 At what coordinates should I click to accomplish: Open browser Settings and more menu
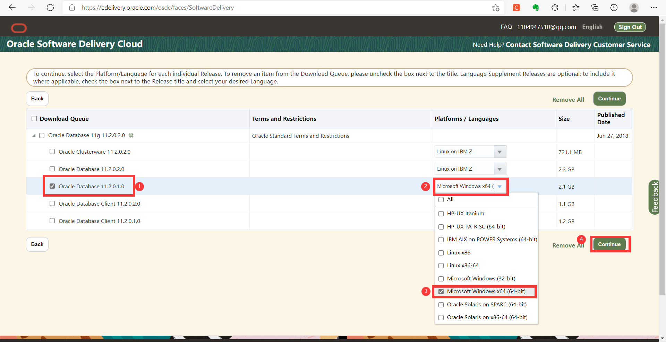[654, 8]
